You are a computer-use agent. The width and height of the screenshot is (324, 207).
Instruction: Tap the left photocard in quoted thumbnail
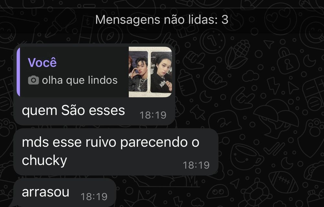point(138,71)
